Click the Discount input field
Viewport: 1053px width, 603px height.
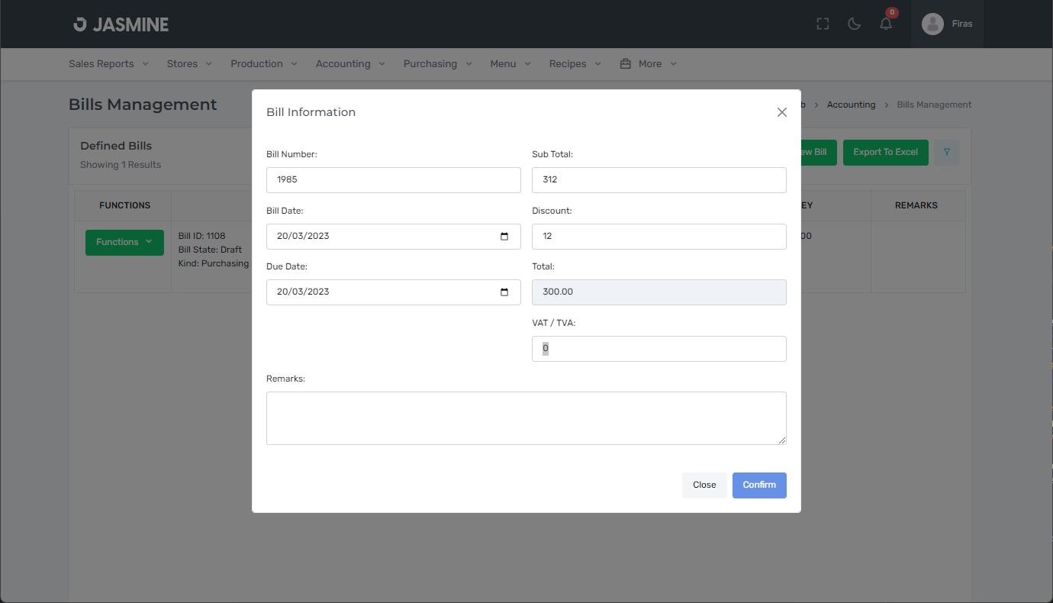coord(659,237)
